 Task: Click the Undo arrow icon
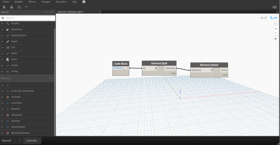(26, 7)
